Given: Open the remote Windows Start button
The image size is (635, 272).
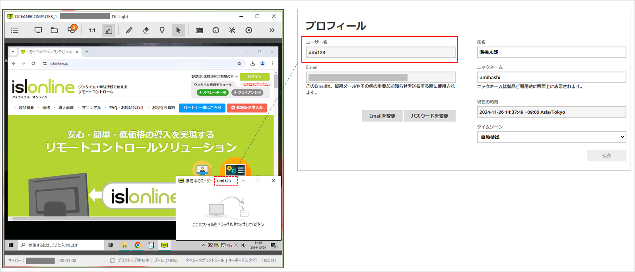Looking at the screenshot, I should 11,245.
